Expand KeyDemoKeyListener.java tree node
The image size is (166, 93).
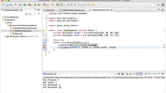click(x=11, y=28)
